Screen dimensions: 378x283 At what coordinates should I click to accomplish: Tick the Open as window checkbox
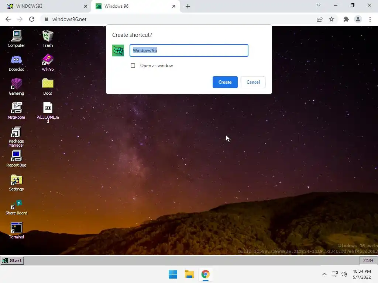tap(133, 66)
